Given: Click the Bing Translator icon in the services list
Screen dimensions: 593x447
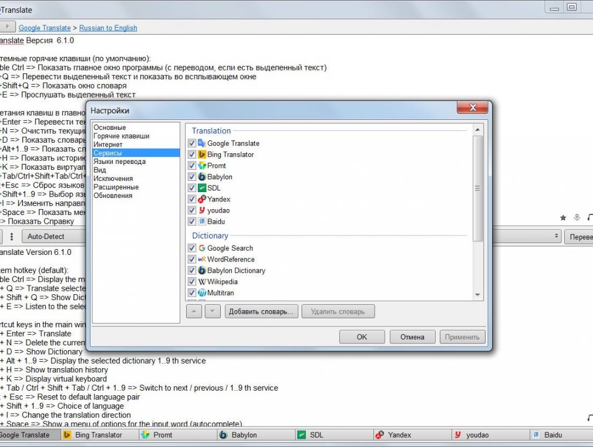Looking at the screenshot, I should tap(202, 154).
